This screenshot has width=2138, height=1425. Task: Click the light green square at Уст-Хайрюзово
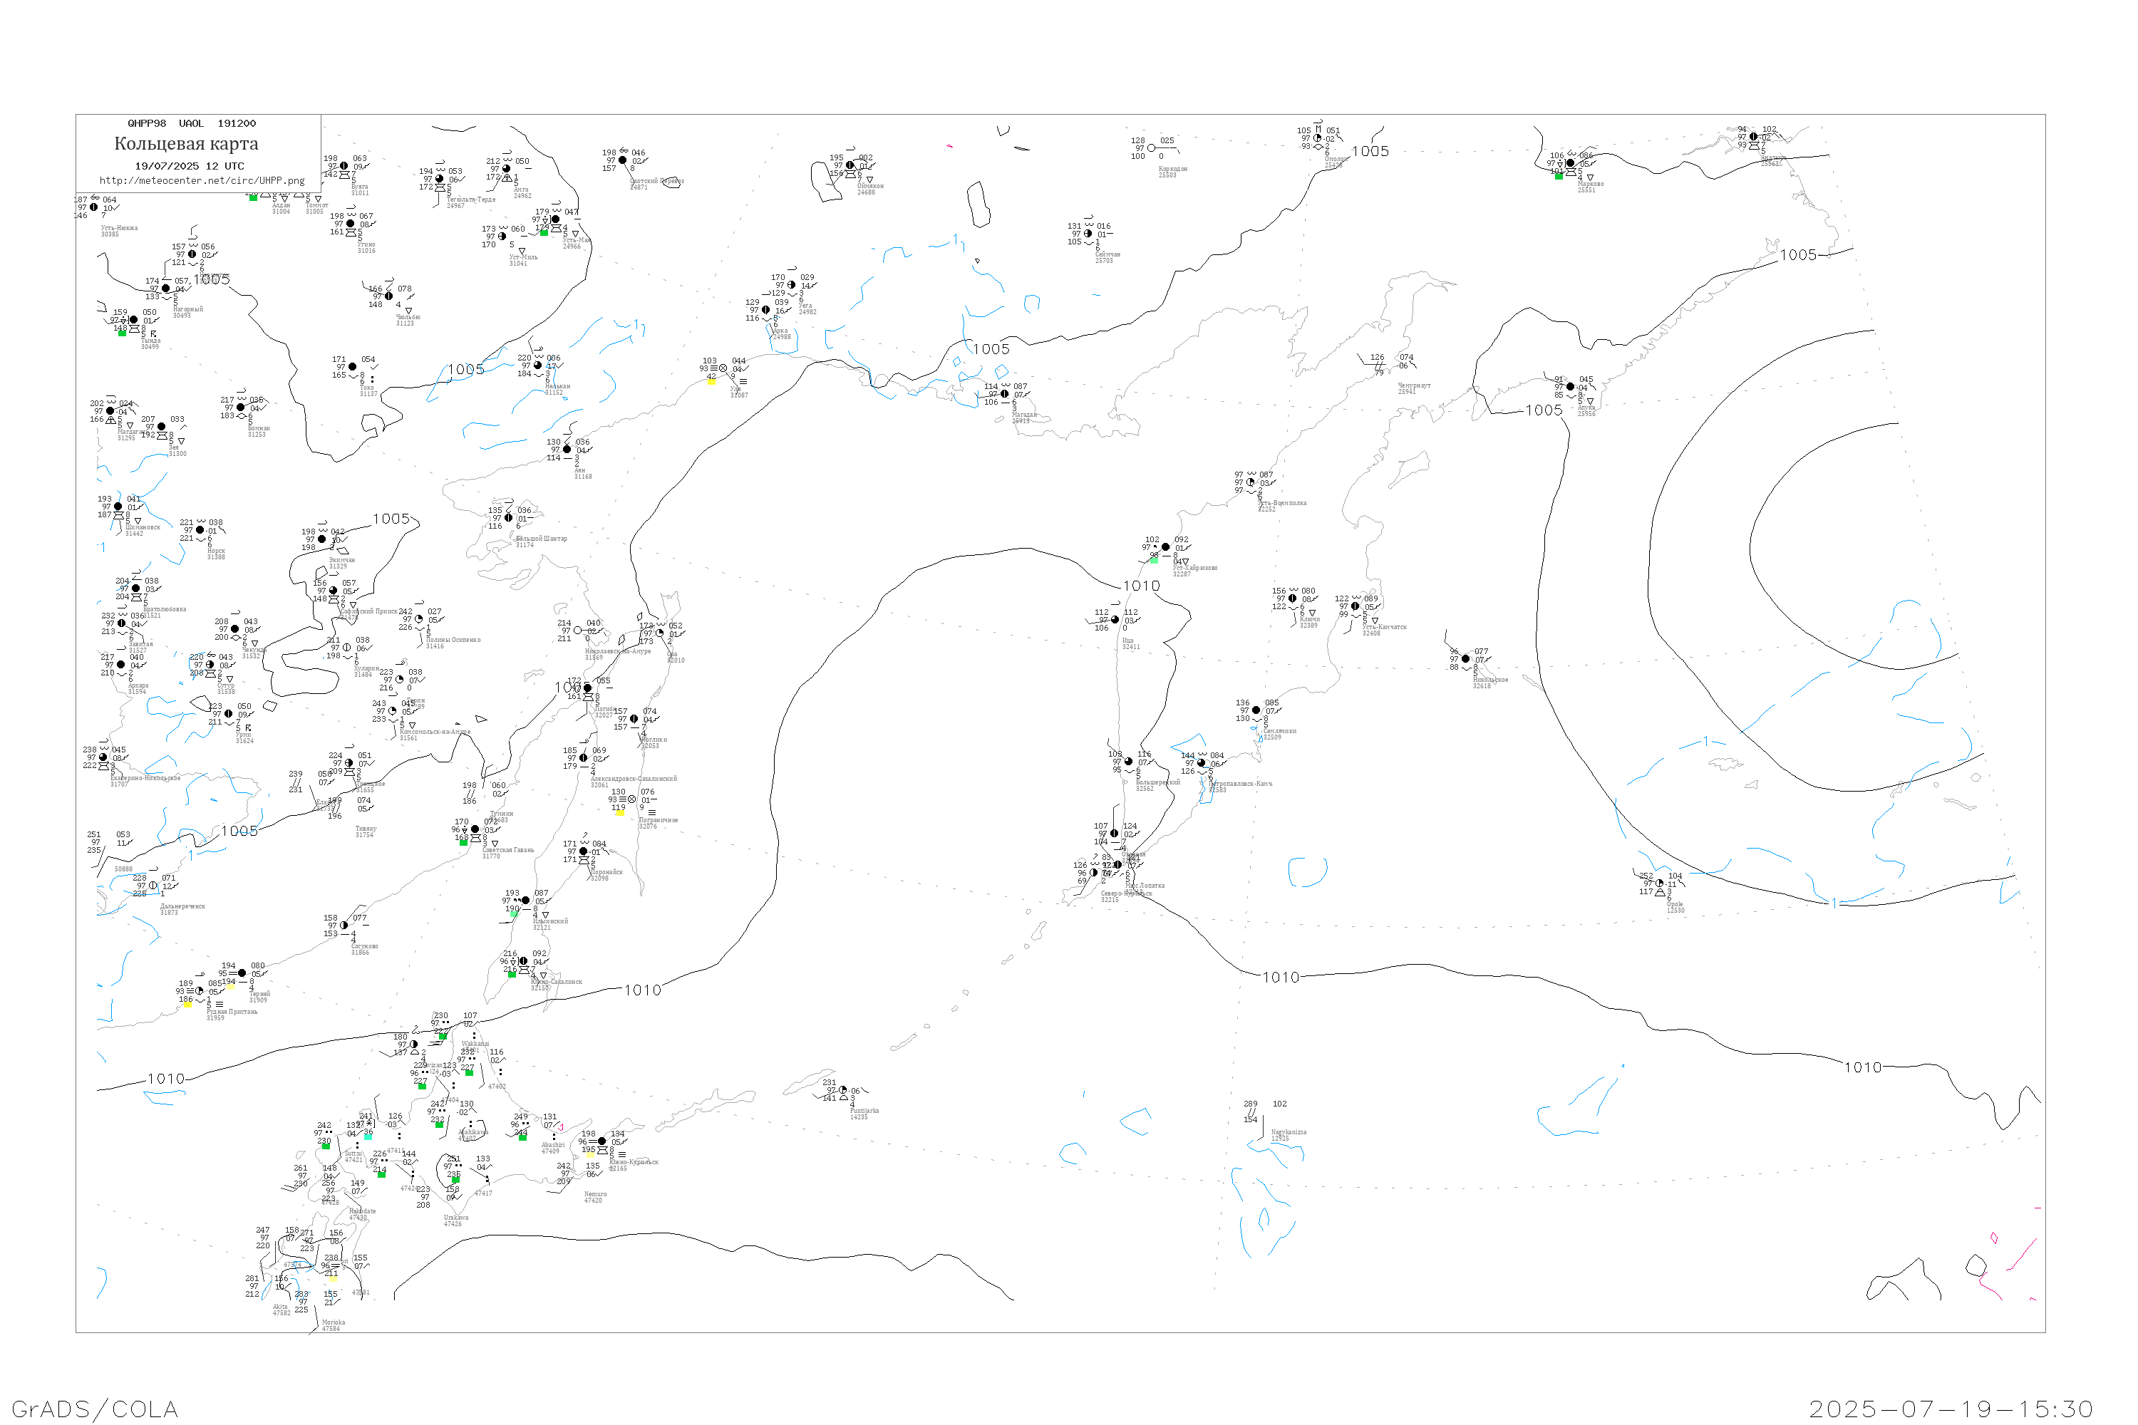point(1154,560)
